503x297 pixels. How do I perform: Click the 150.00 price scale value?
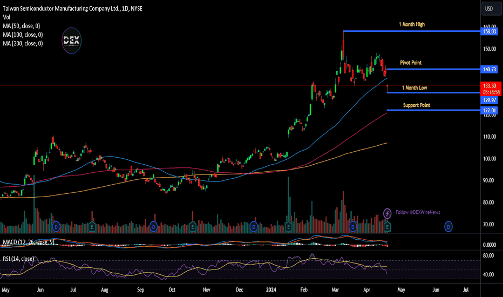490,49
